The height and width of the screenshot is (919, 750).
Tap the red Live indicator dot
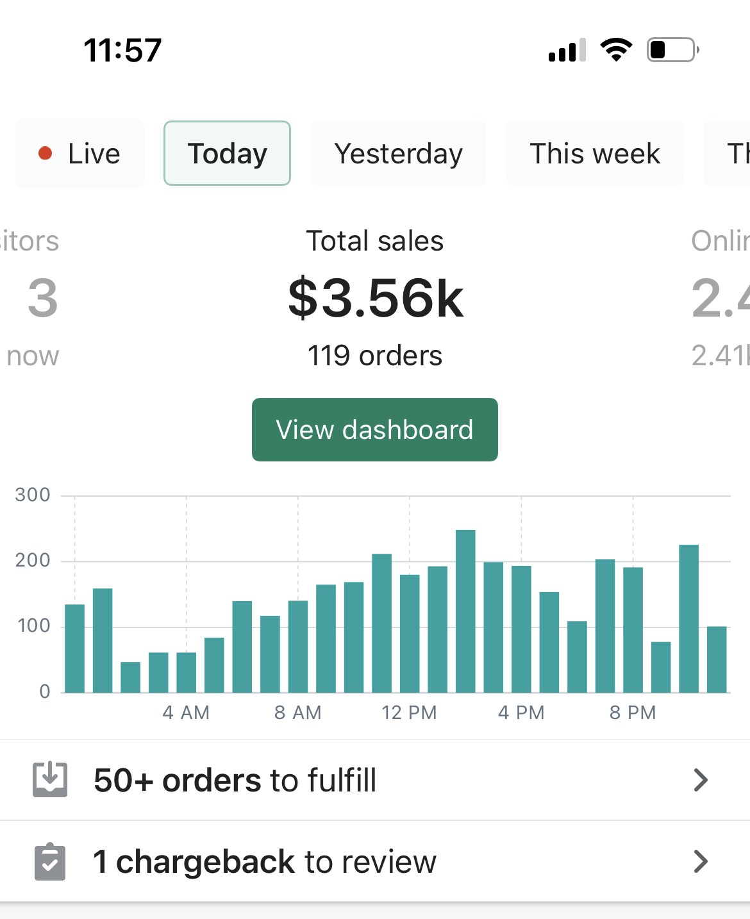(x=45, y=153)
